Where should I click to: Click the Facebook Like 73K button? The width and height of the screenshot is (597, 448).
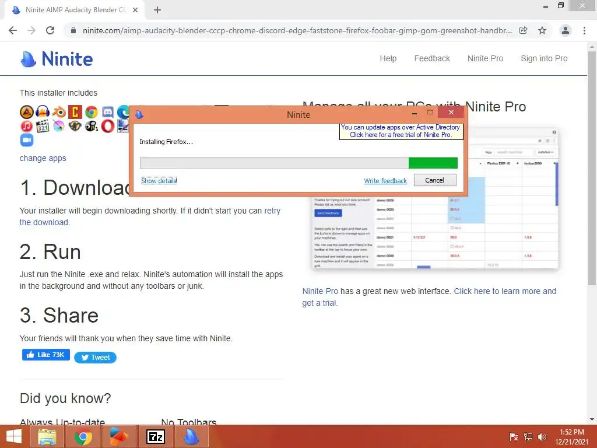45,355
